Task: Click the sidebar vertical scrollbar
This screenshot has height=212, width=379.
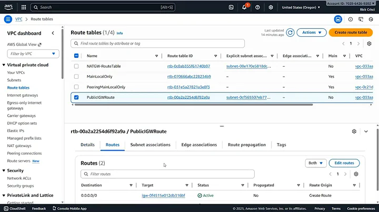Action: coord(62,54)
